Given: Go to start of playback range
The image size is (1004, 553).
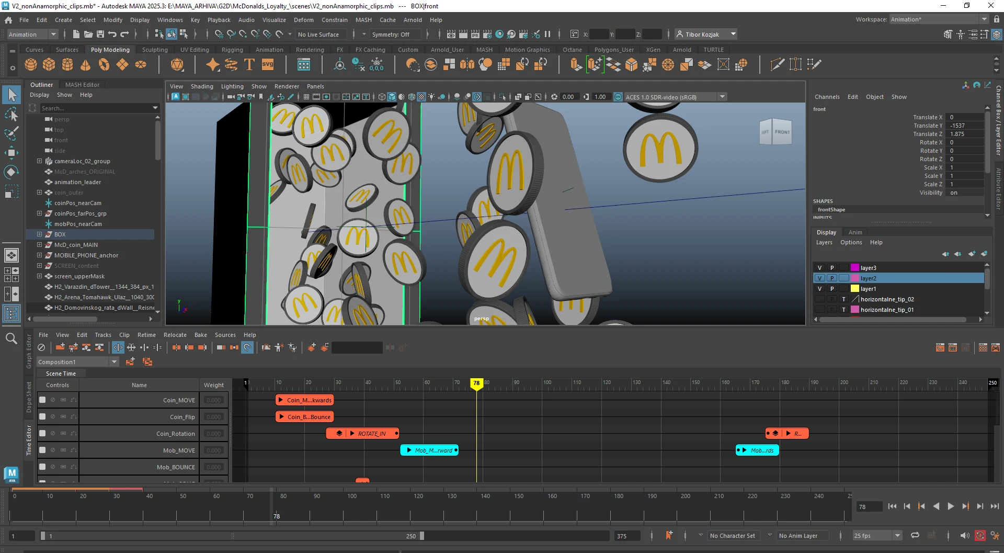Looking at the screenshot, I should 893,506.
